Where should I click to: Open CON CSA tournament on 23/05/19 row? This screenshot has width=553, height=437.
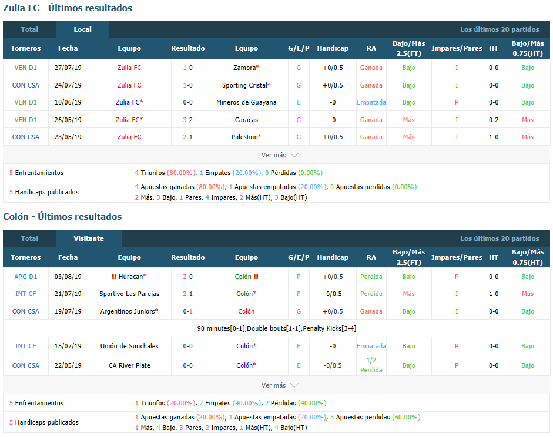tap(25, 137)
